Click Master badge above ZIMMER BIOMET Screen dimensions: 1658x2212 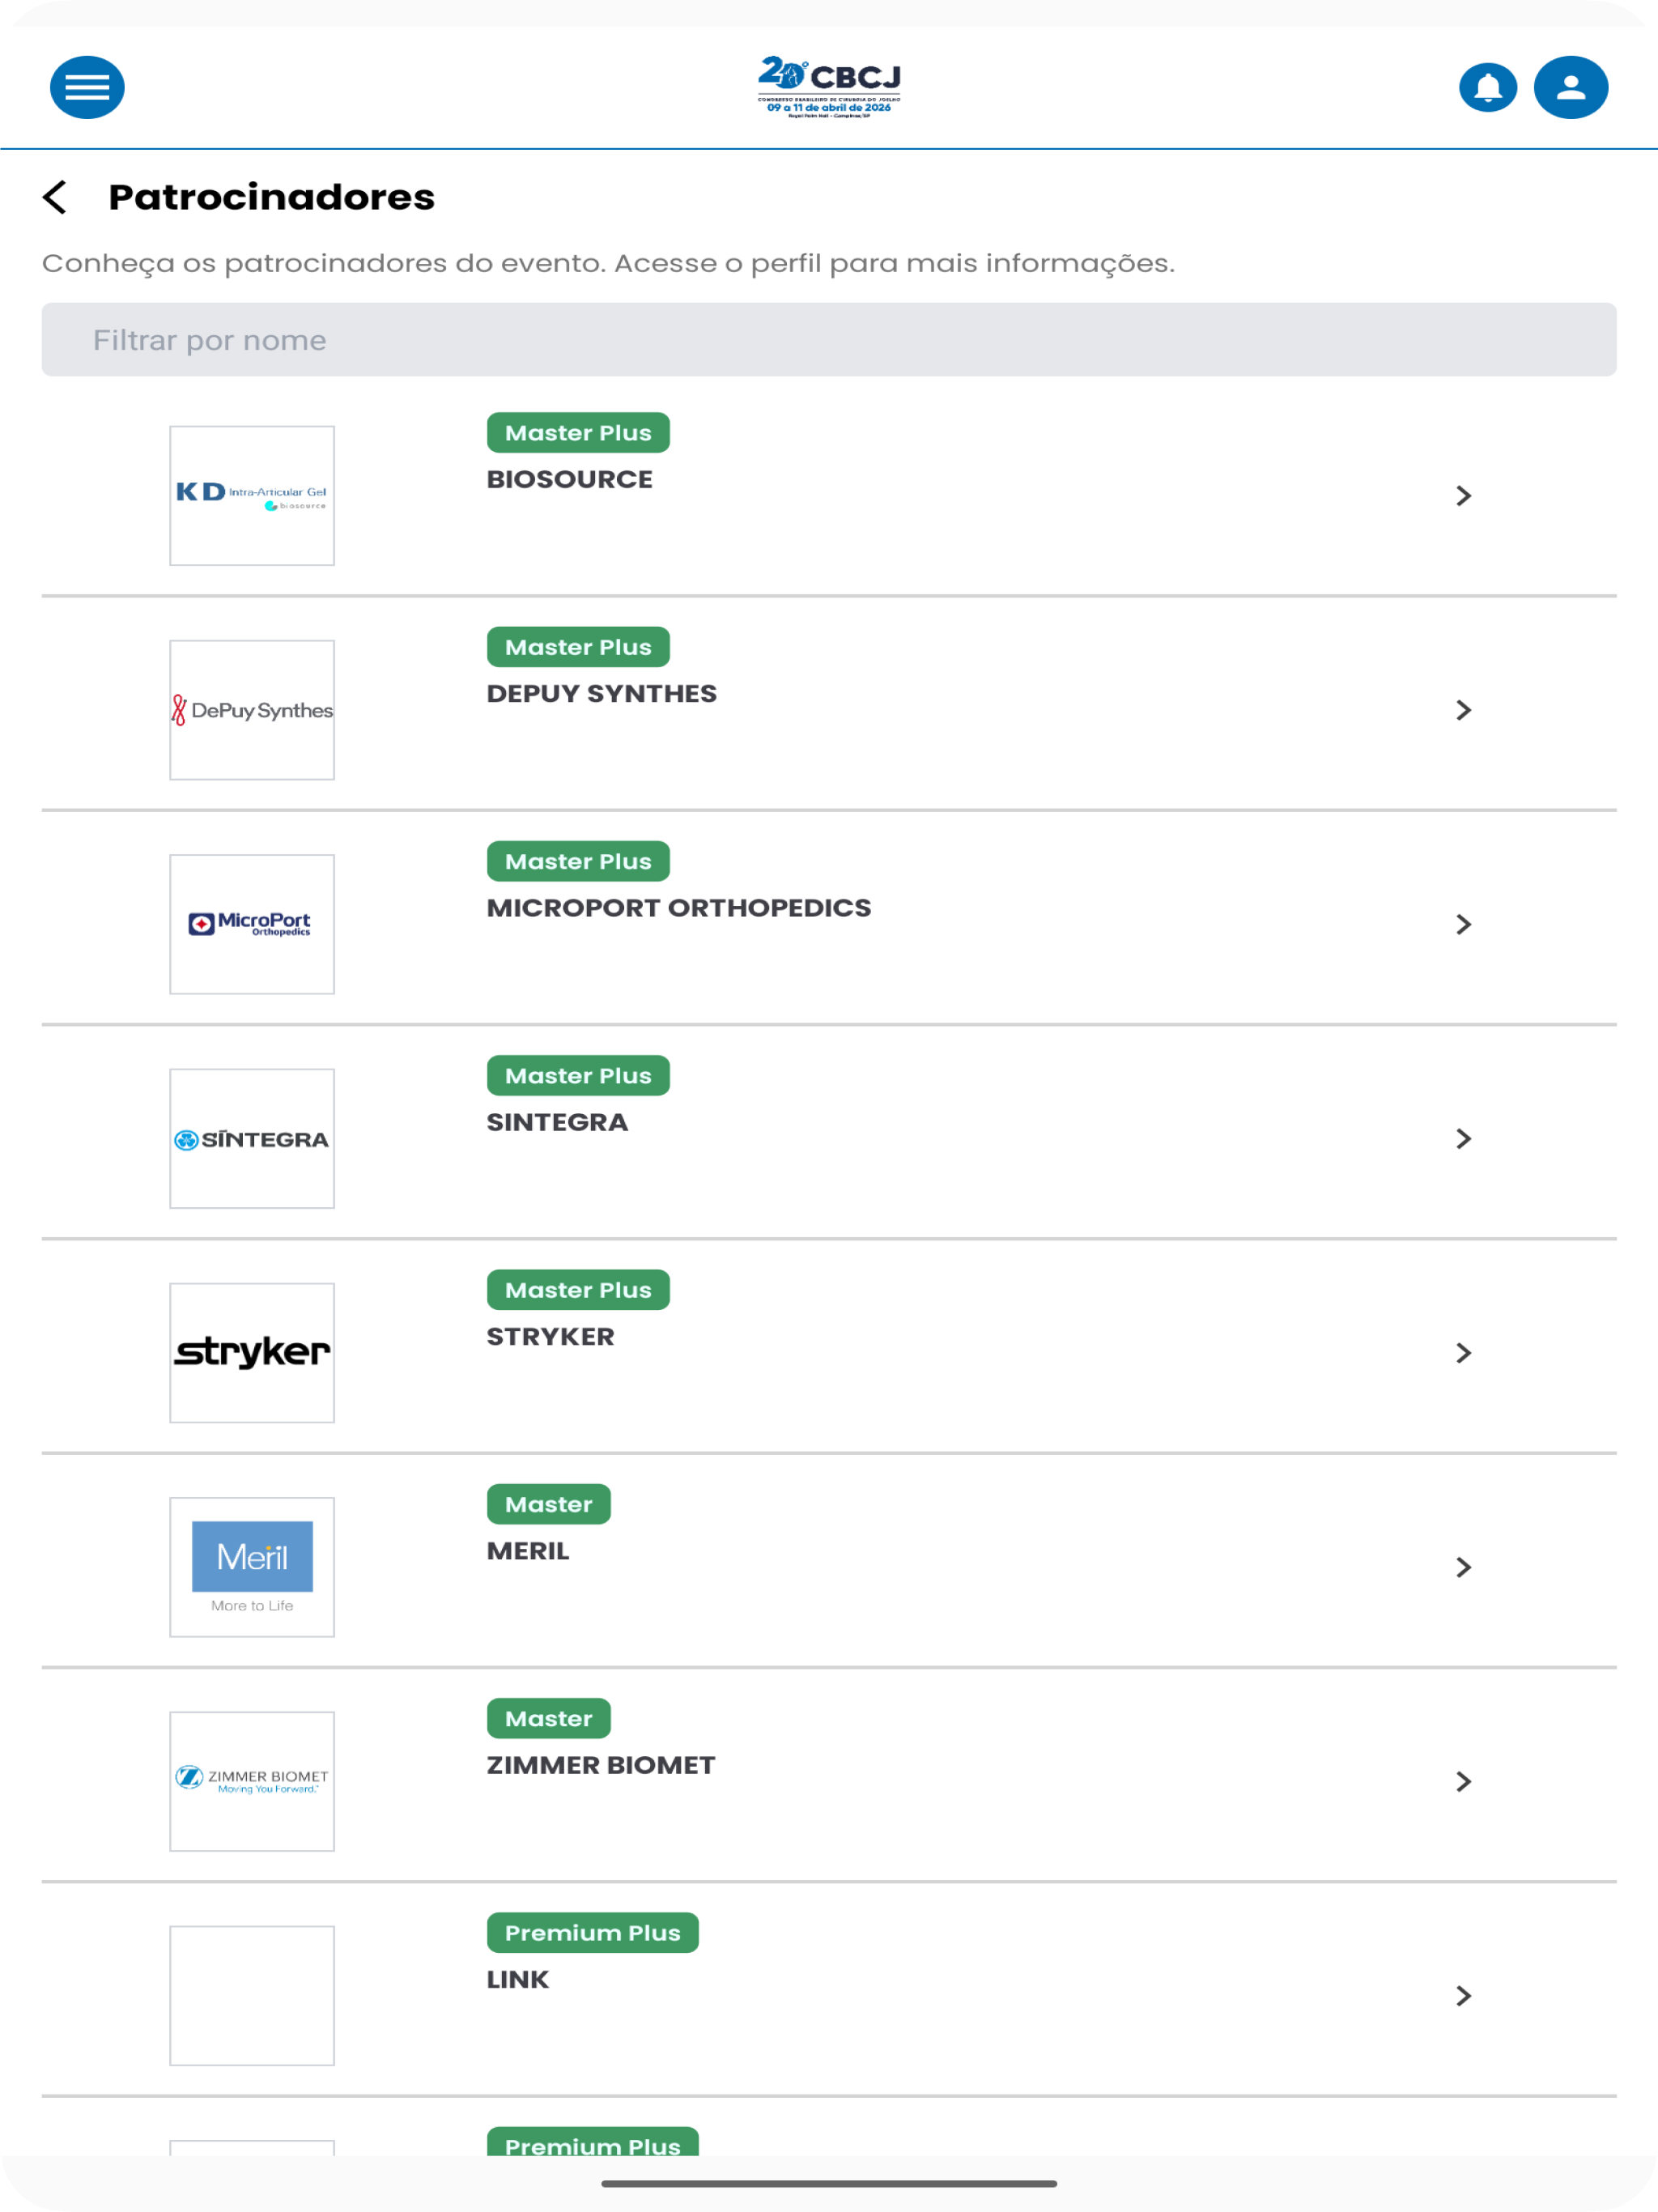[x=548, y=1718]
